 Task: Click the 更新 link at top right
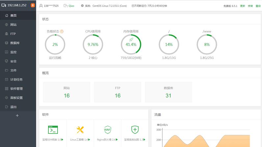point(243,6)
